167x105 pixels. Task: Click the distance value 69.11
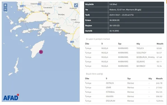coord(159,62)
